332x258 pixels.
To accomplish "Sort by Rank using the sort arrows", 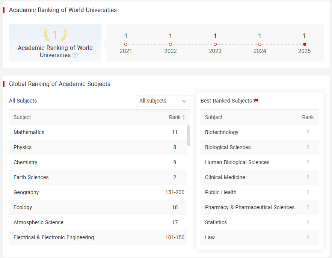I will (184, 117).
